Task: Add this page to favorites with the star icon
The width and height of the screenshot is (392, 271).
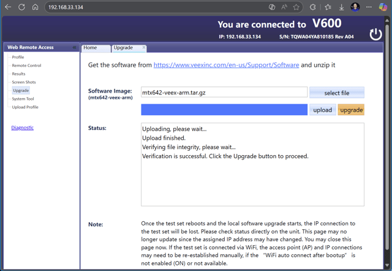Action: (296, 7)
